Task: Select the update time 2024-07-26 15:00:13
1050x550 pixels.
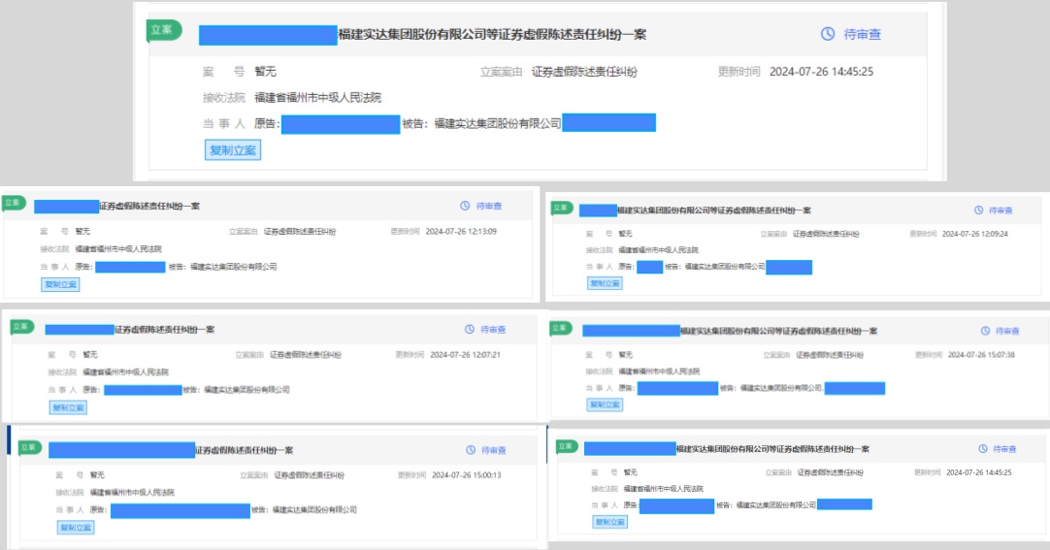Action: [x=467, y=474]
